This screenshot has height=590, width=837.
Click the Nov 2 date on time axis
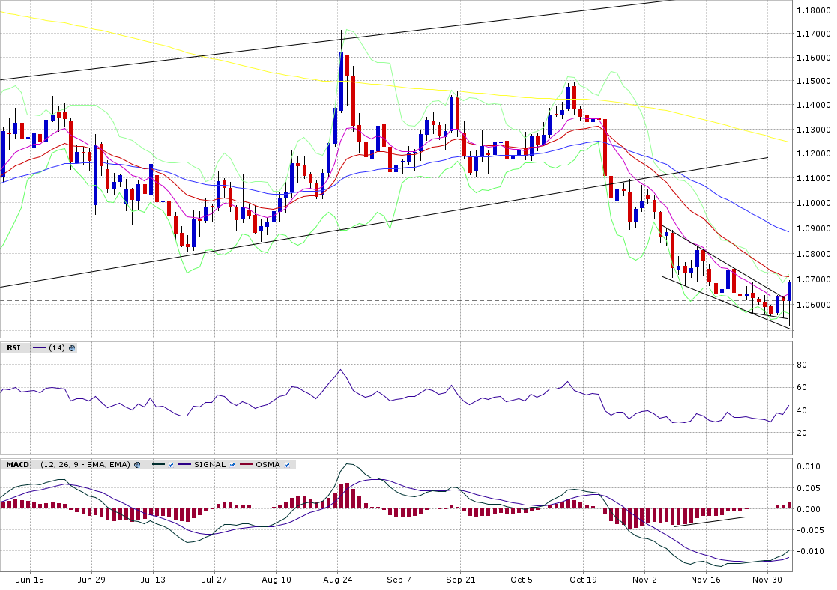[644, 580]
